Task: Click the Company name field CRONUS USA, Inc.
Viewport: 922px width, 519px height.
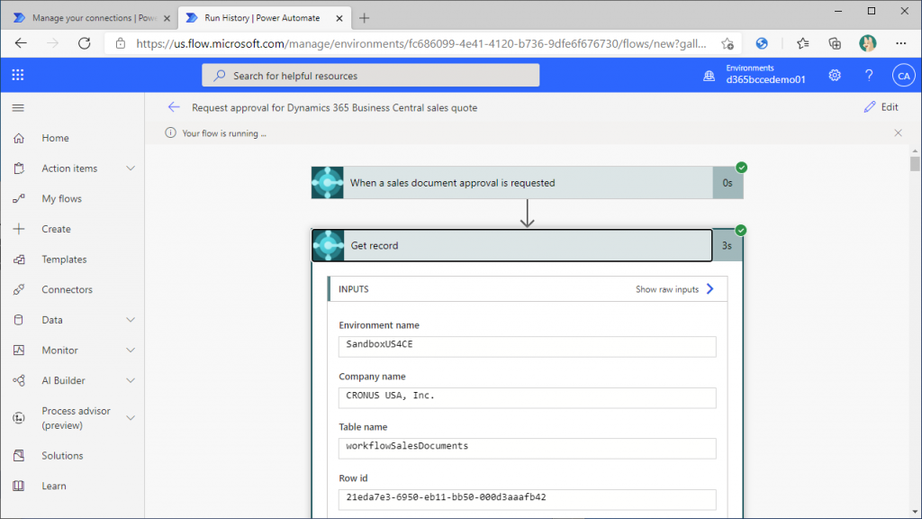Action: point(528,397)
